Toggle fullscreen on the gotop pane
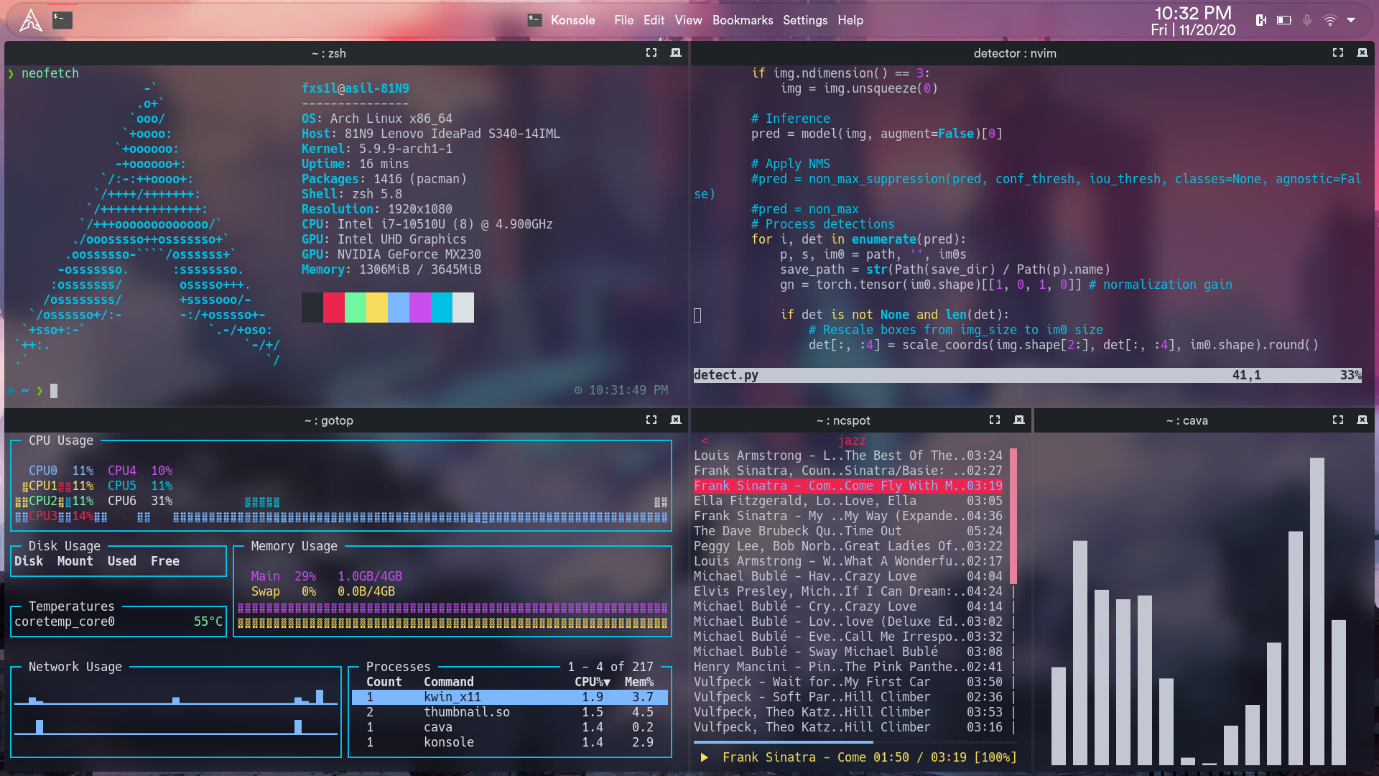This screenshot has height=776, width=1379. coord(651,420)
